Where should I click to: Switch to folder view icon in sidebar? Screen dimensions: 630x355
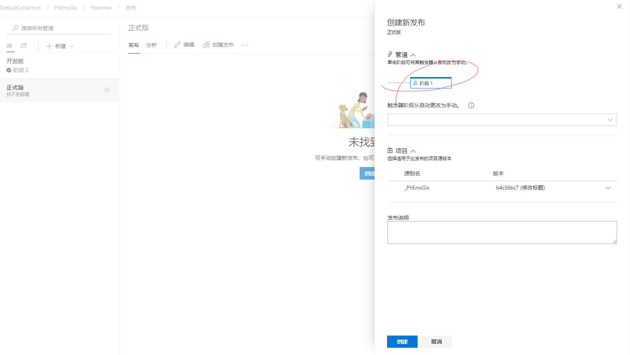pyautogui.click(x=24, y=46)
